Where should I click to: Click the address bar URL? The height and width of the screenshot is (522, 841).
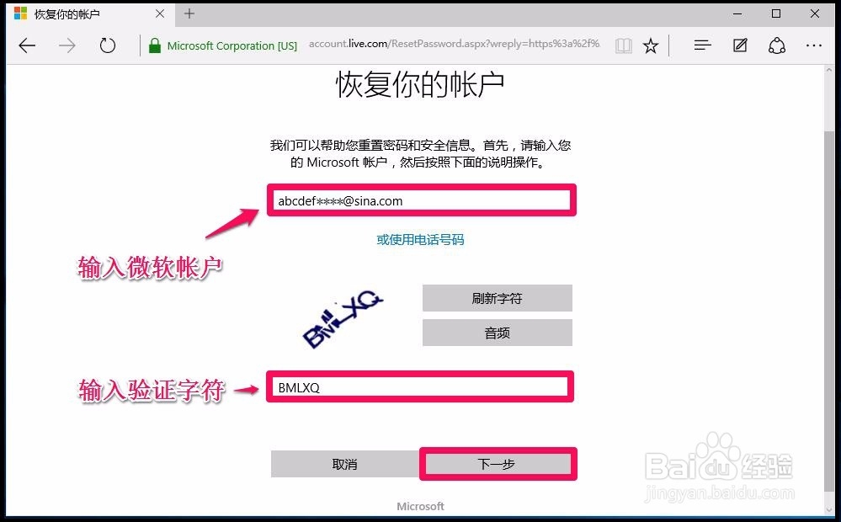coord(454,44)
